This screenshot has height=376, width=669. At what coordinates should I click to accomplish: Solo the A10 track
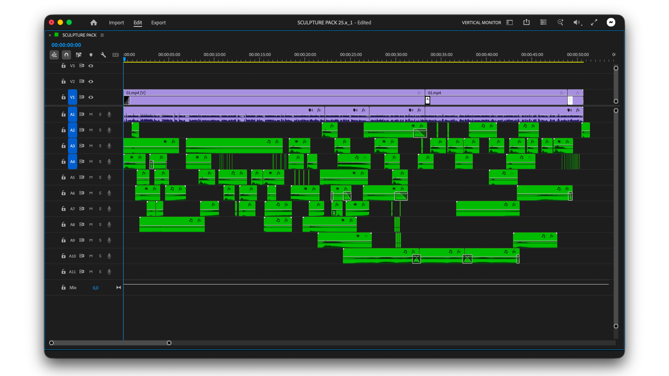[x=100, y=256]
